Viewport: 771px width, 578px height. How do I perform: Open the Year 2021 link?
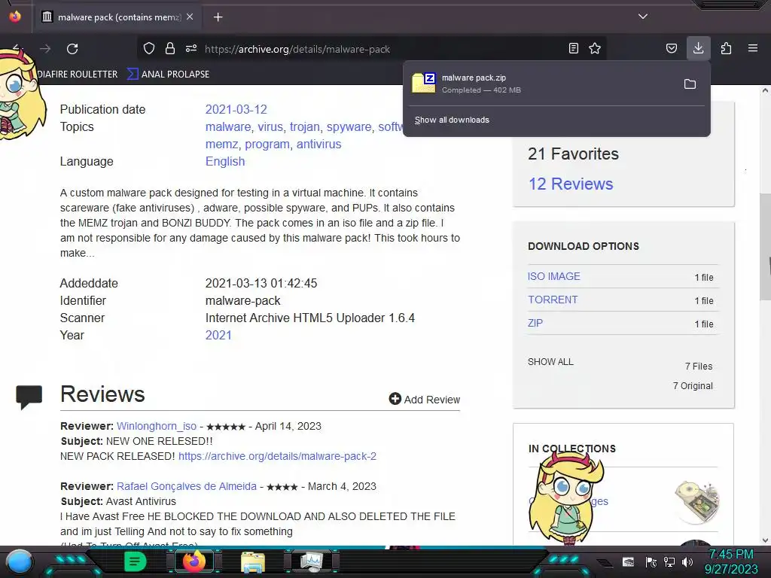tap(218, 335)
